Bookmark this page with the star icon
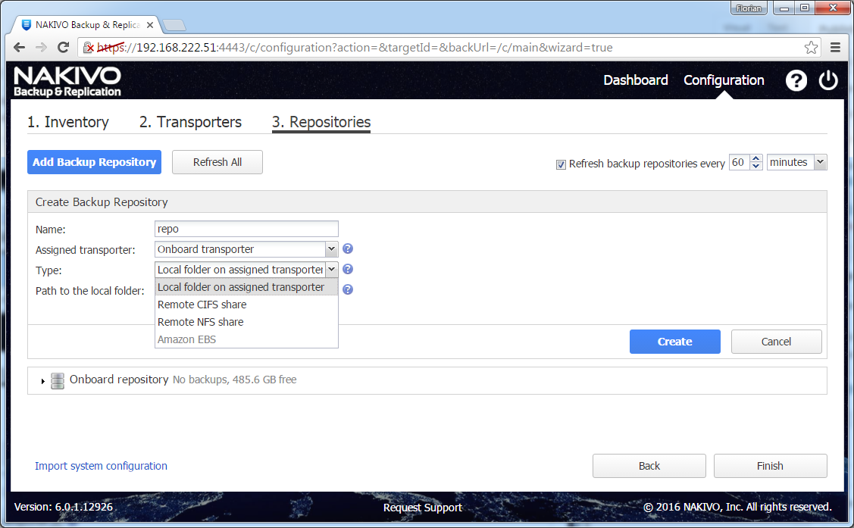This screenshot has height=528, width=854. [x=811, y=48]
